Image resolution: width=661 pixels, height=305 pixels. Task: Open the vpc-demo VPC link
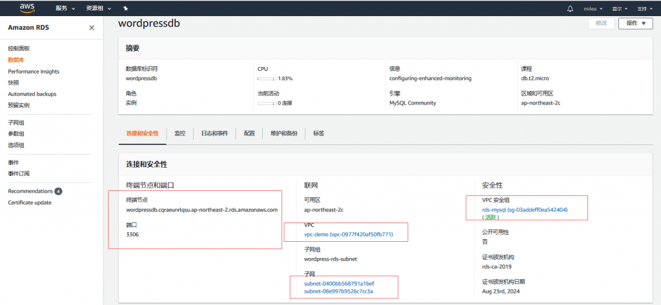tap(348, 234)
